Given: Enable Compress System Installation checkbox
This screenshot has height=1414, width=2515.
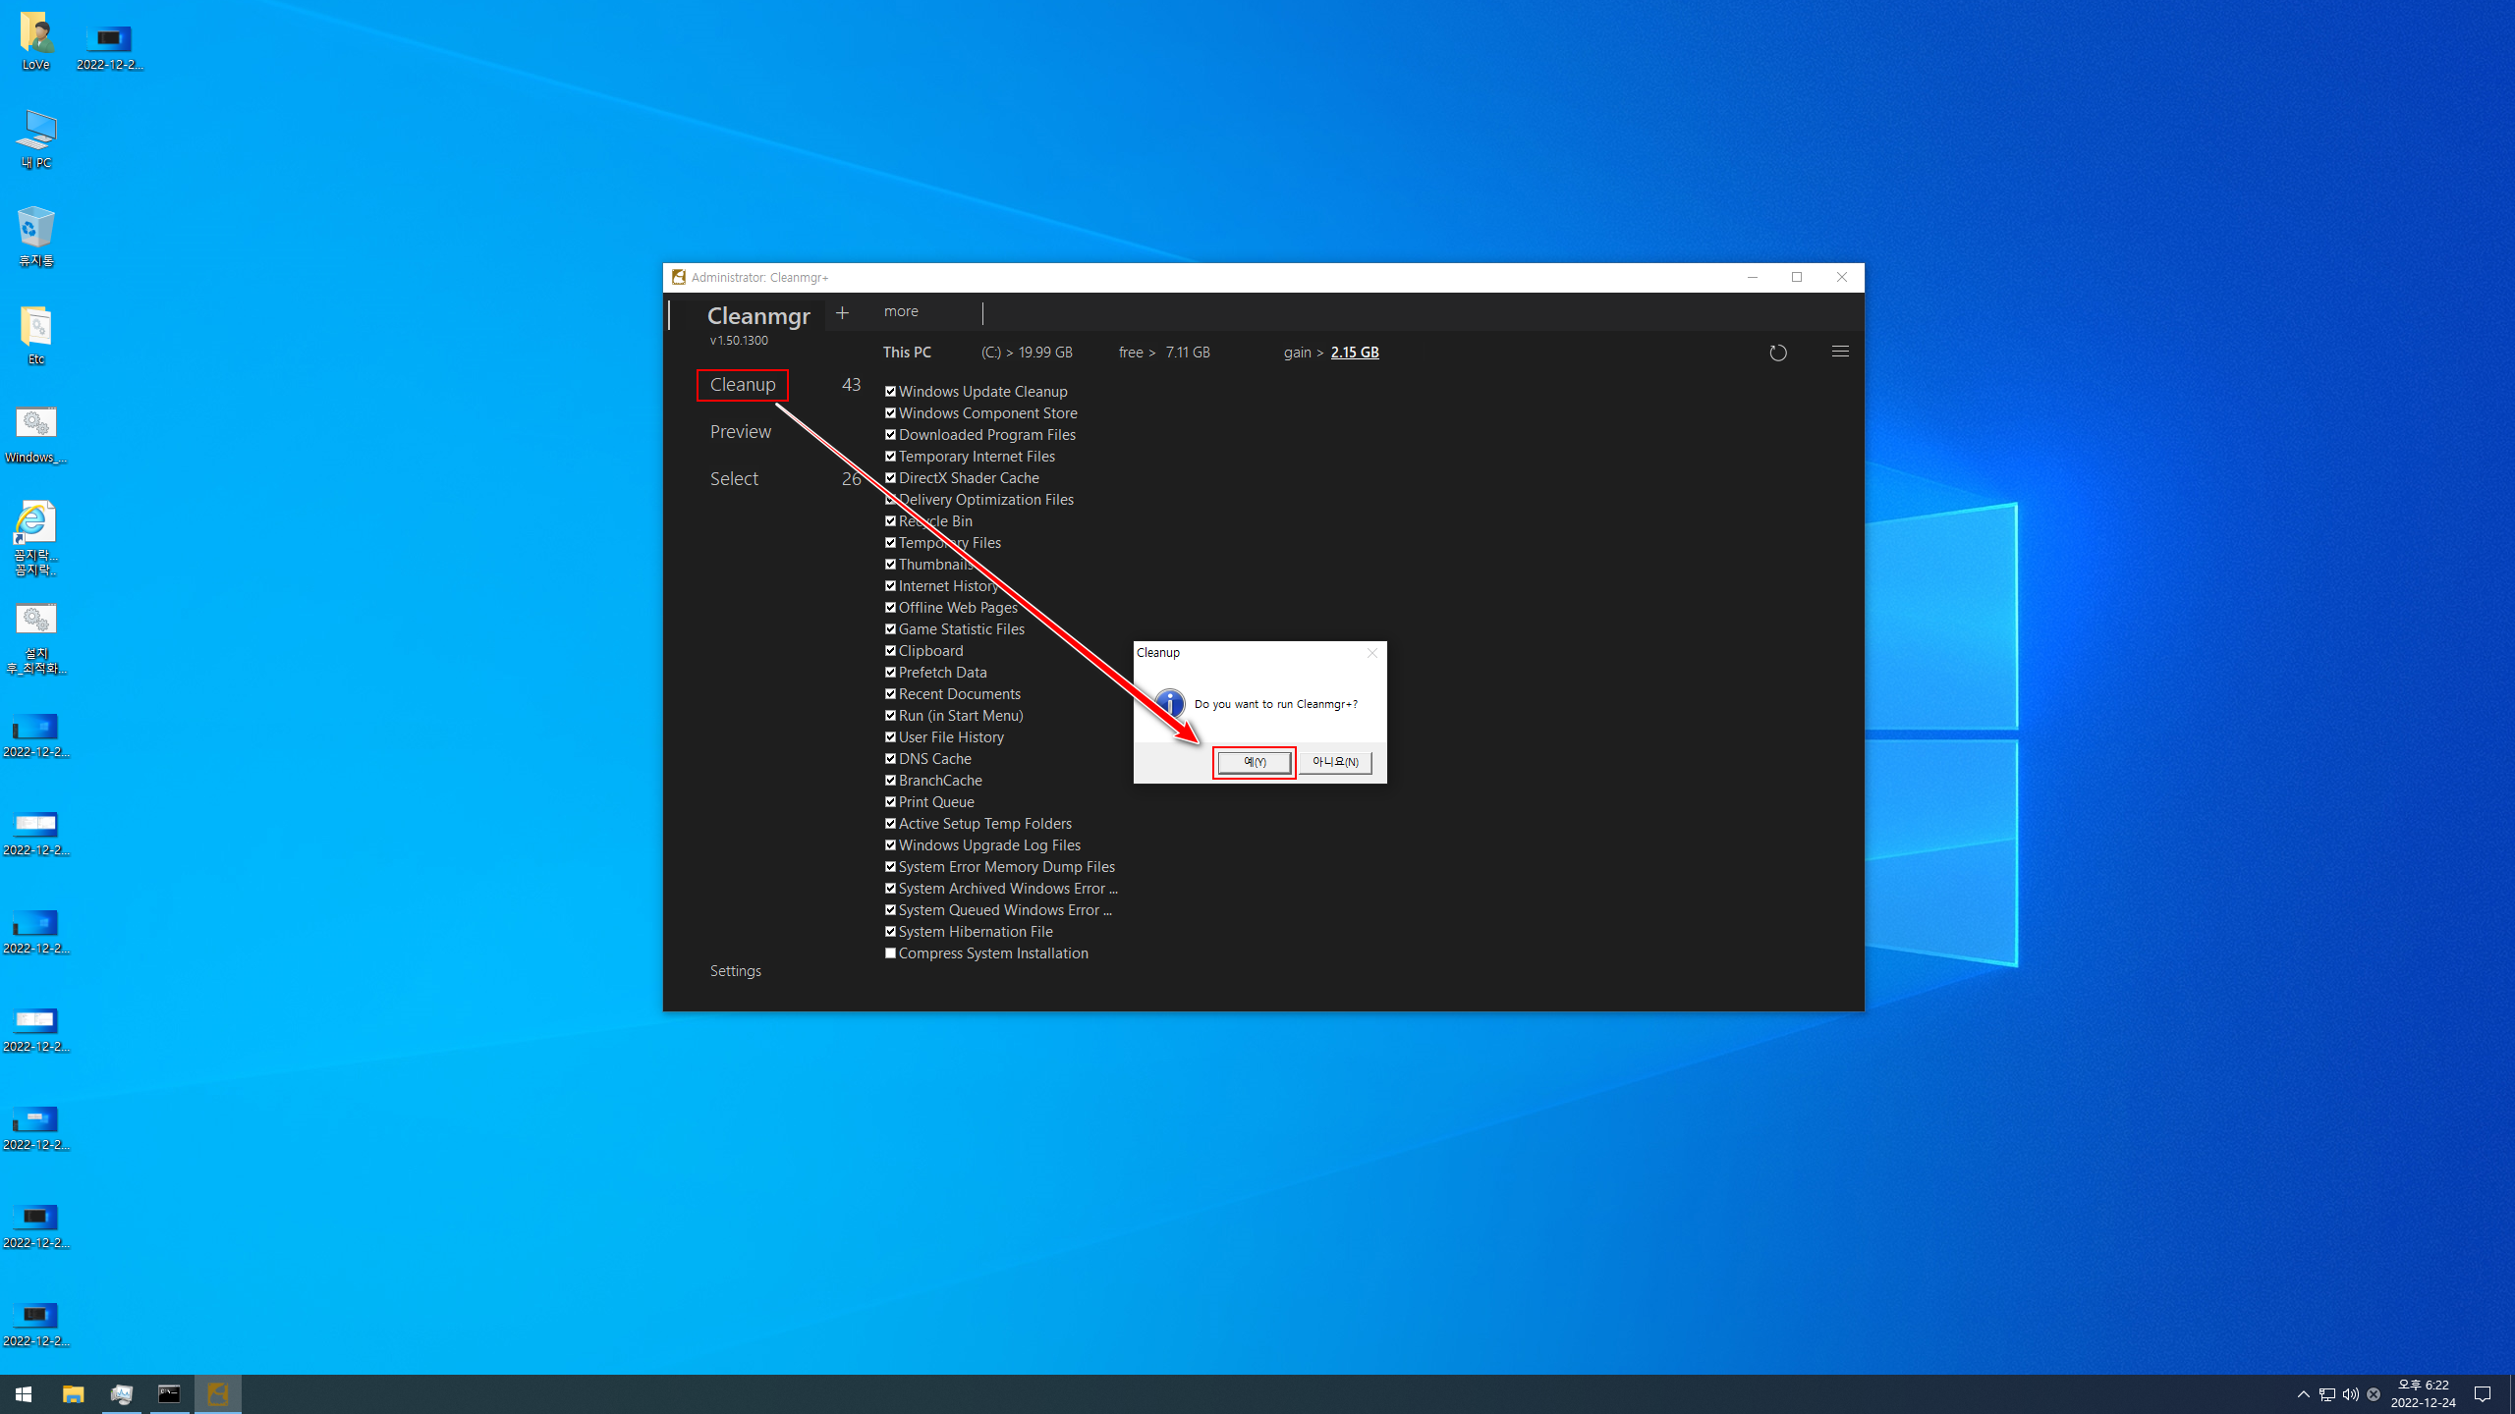Looking at the screenshot, I should tap(890, 953).
